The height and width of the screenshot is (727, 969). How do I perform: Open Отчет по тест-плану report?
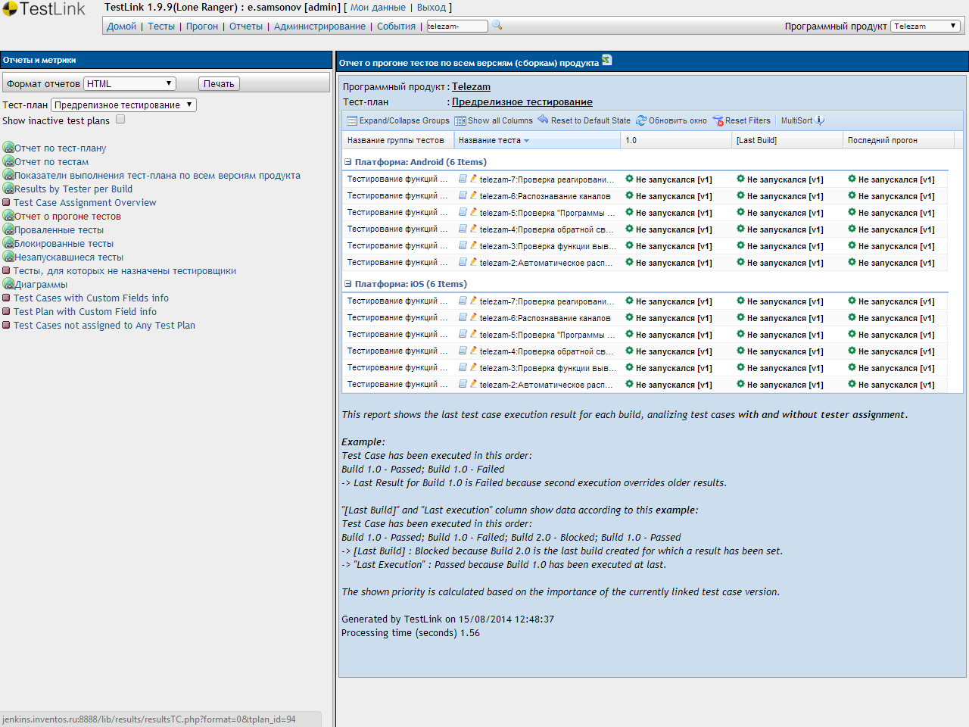(60, 148)
